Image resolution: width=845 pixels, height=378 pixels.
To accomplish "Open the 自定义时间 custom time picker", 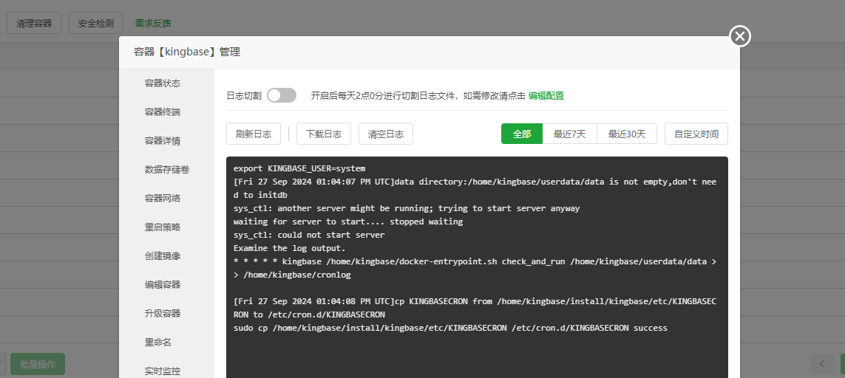I will click(x=696, y=134).
